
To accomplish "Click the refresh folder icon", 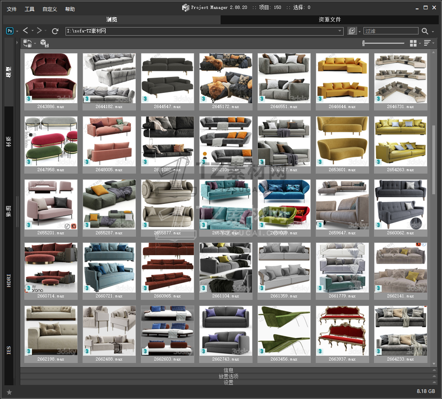I will pyautogui.click(x=55, y=31).
